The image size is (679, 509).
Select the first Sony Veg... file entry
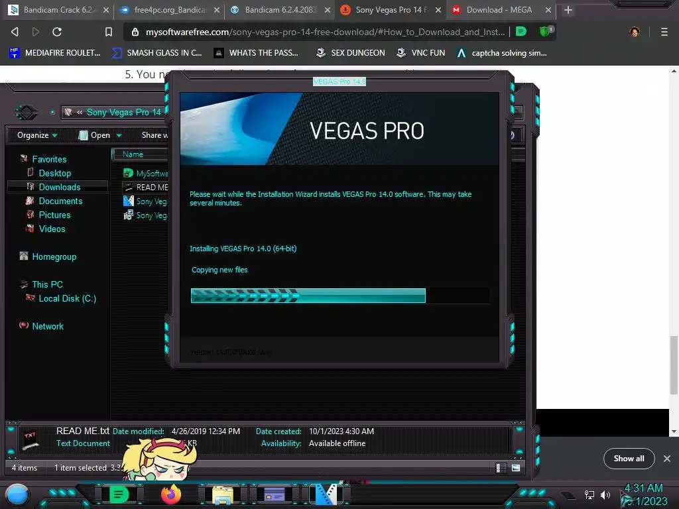click(145, 201)
